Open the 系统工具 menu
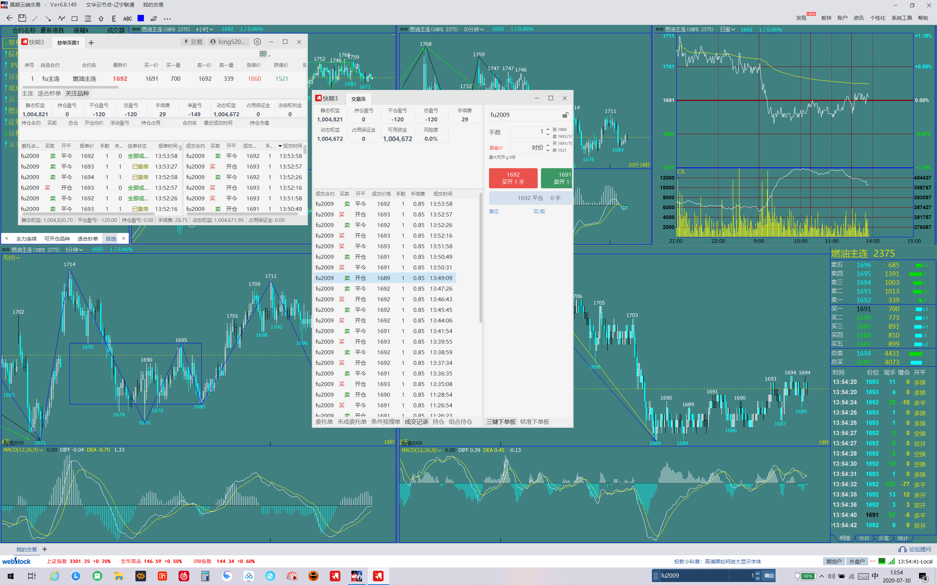The width and height of the screenshot is (937, 585). click(x=901, y=18)
